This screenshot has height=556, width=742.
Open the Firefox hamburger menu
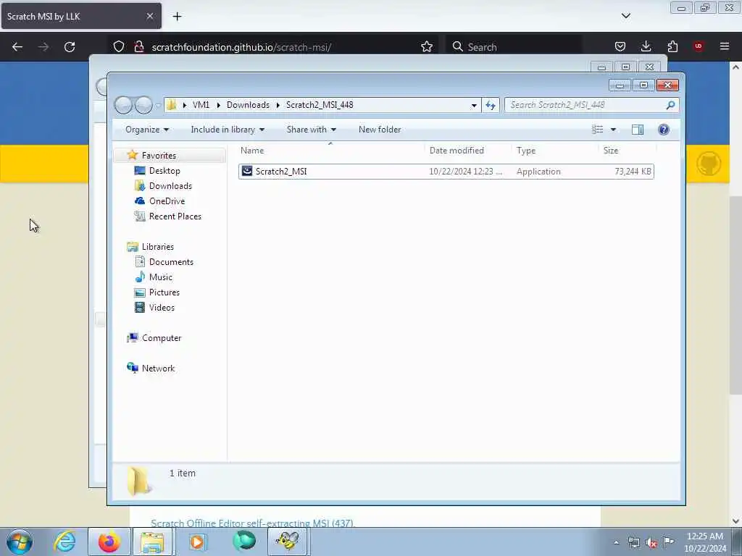[725, 46]
